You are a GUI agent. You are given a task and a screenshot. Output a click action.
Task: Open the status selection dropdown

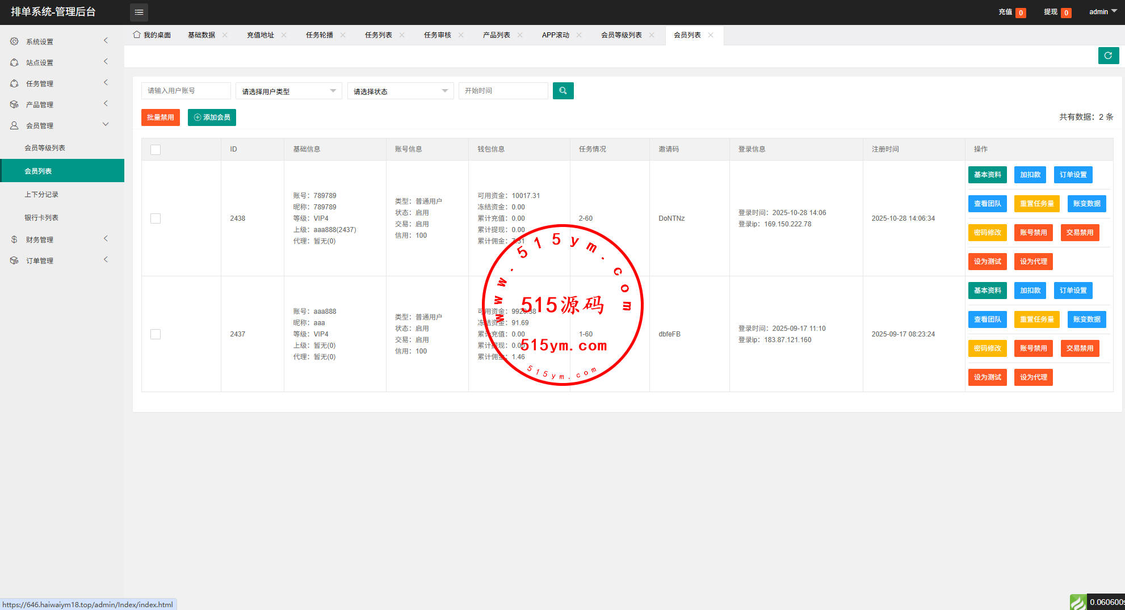click(x=400, y=91)
